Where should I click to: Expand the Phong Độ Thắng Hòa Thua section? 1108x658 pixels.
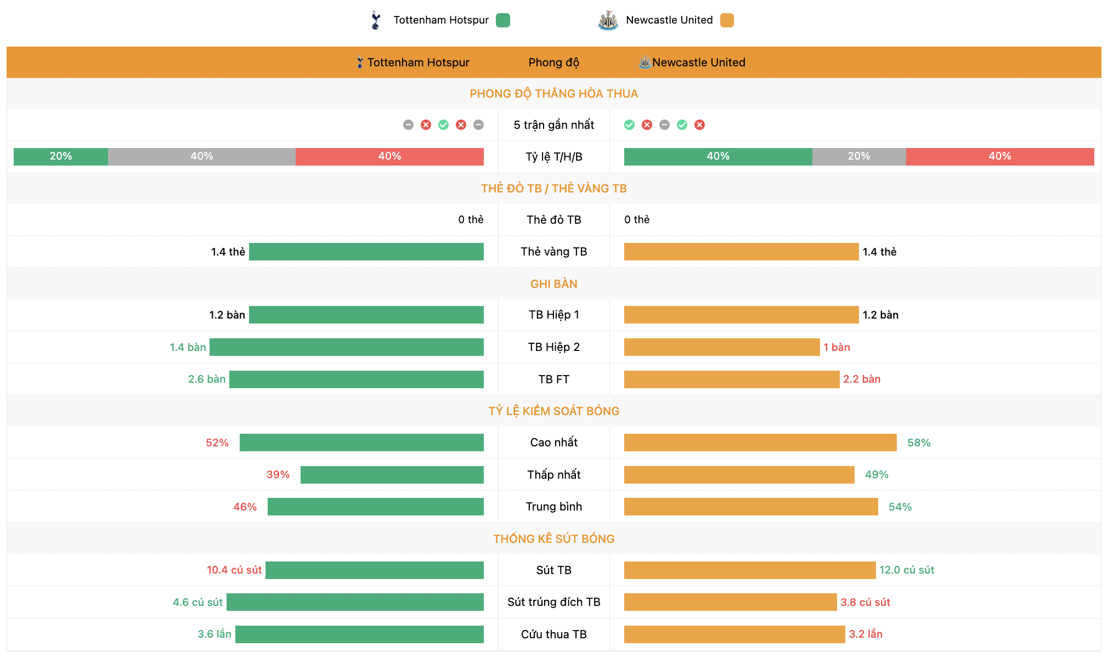[x=553, y=93]
